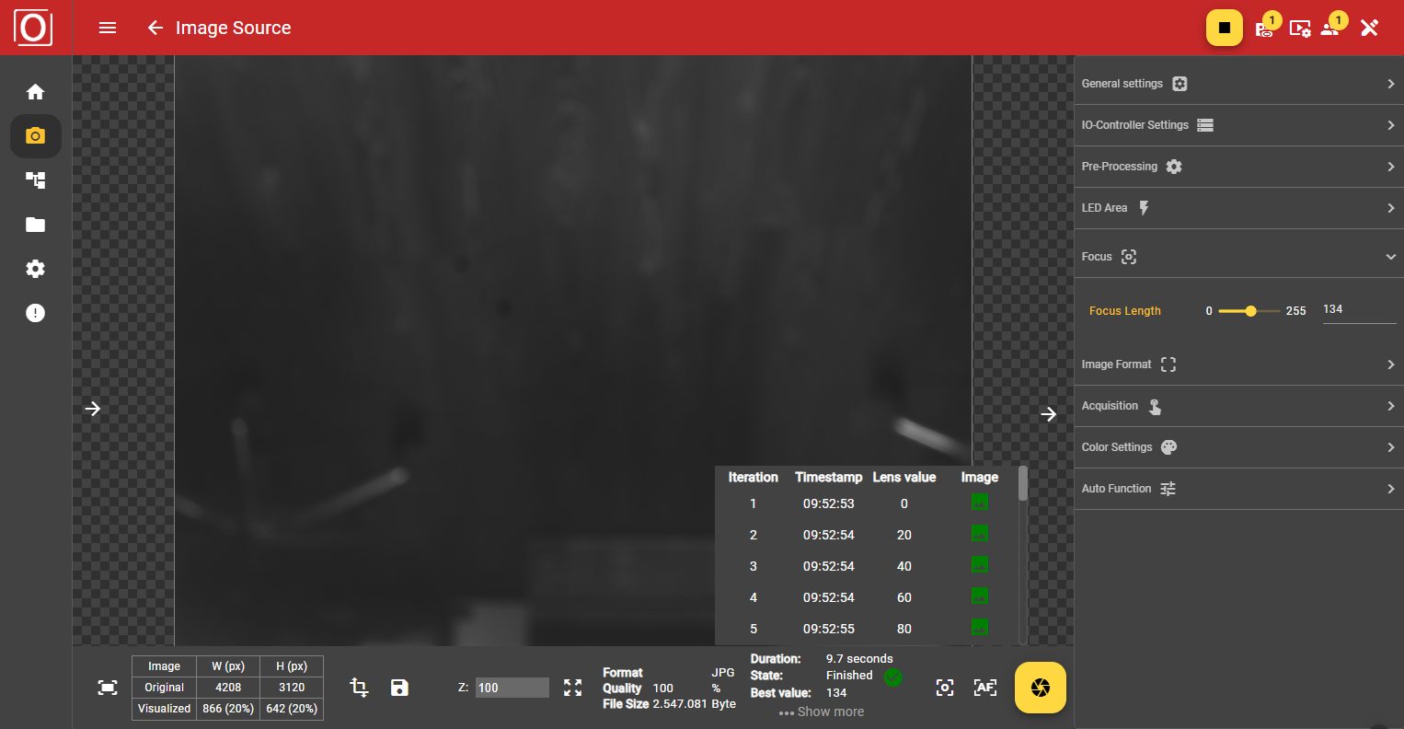Select the camera Image Source icon in sidebar

35,135
